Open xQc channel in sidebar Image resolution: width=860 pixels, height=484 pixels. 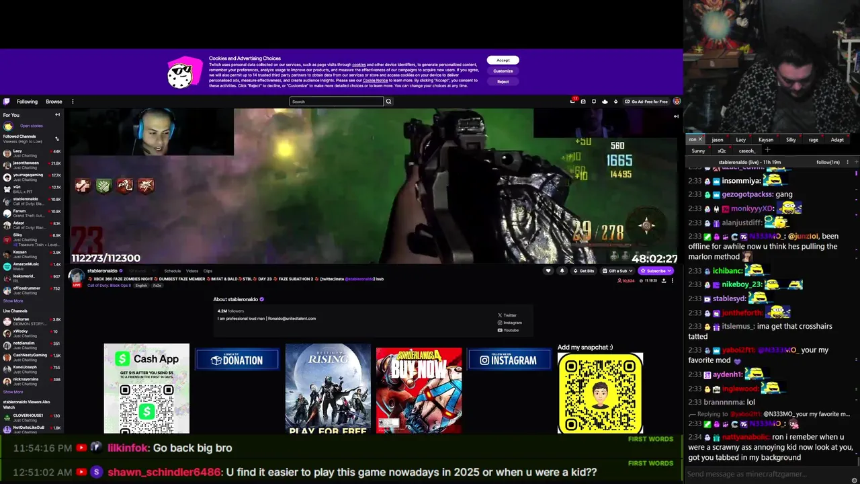(x=32, y=189)
